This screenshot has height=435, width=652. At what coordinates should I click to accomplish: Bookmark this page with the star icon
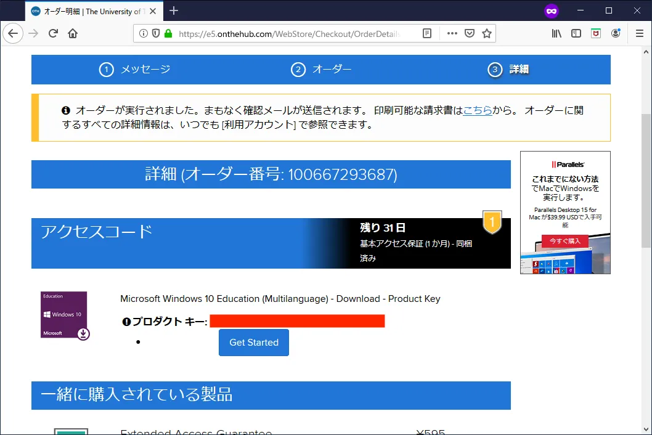(487, 33)
